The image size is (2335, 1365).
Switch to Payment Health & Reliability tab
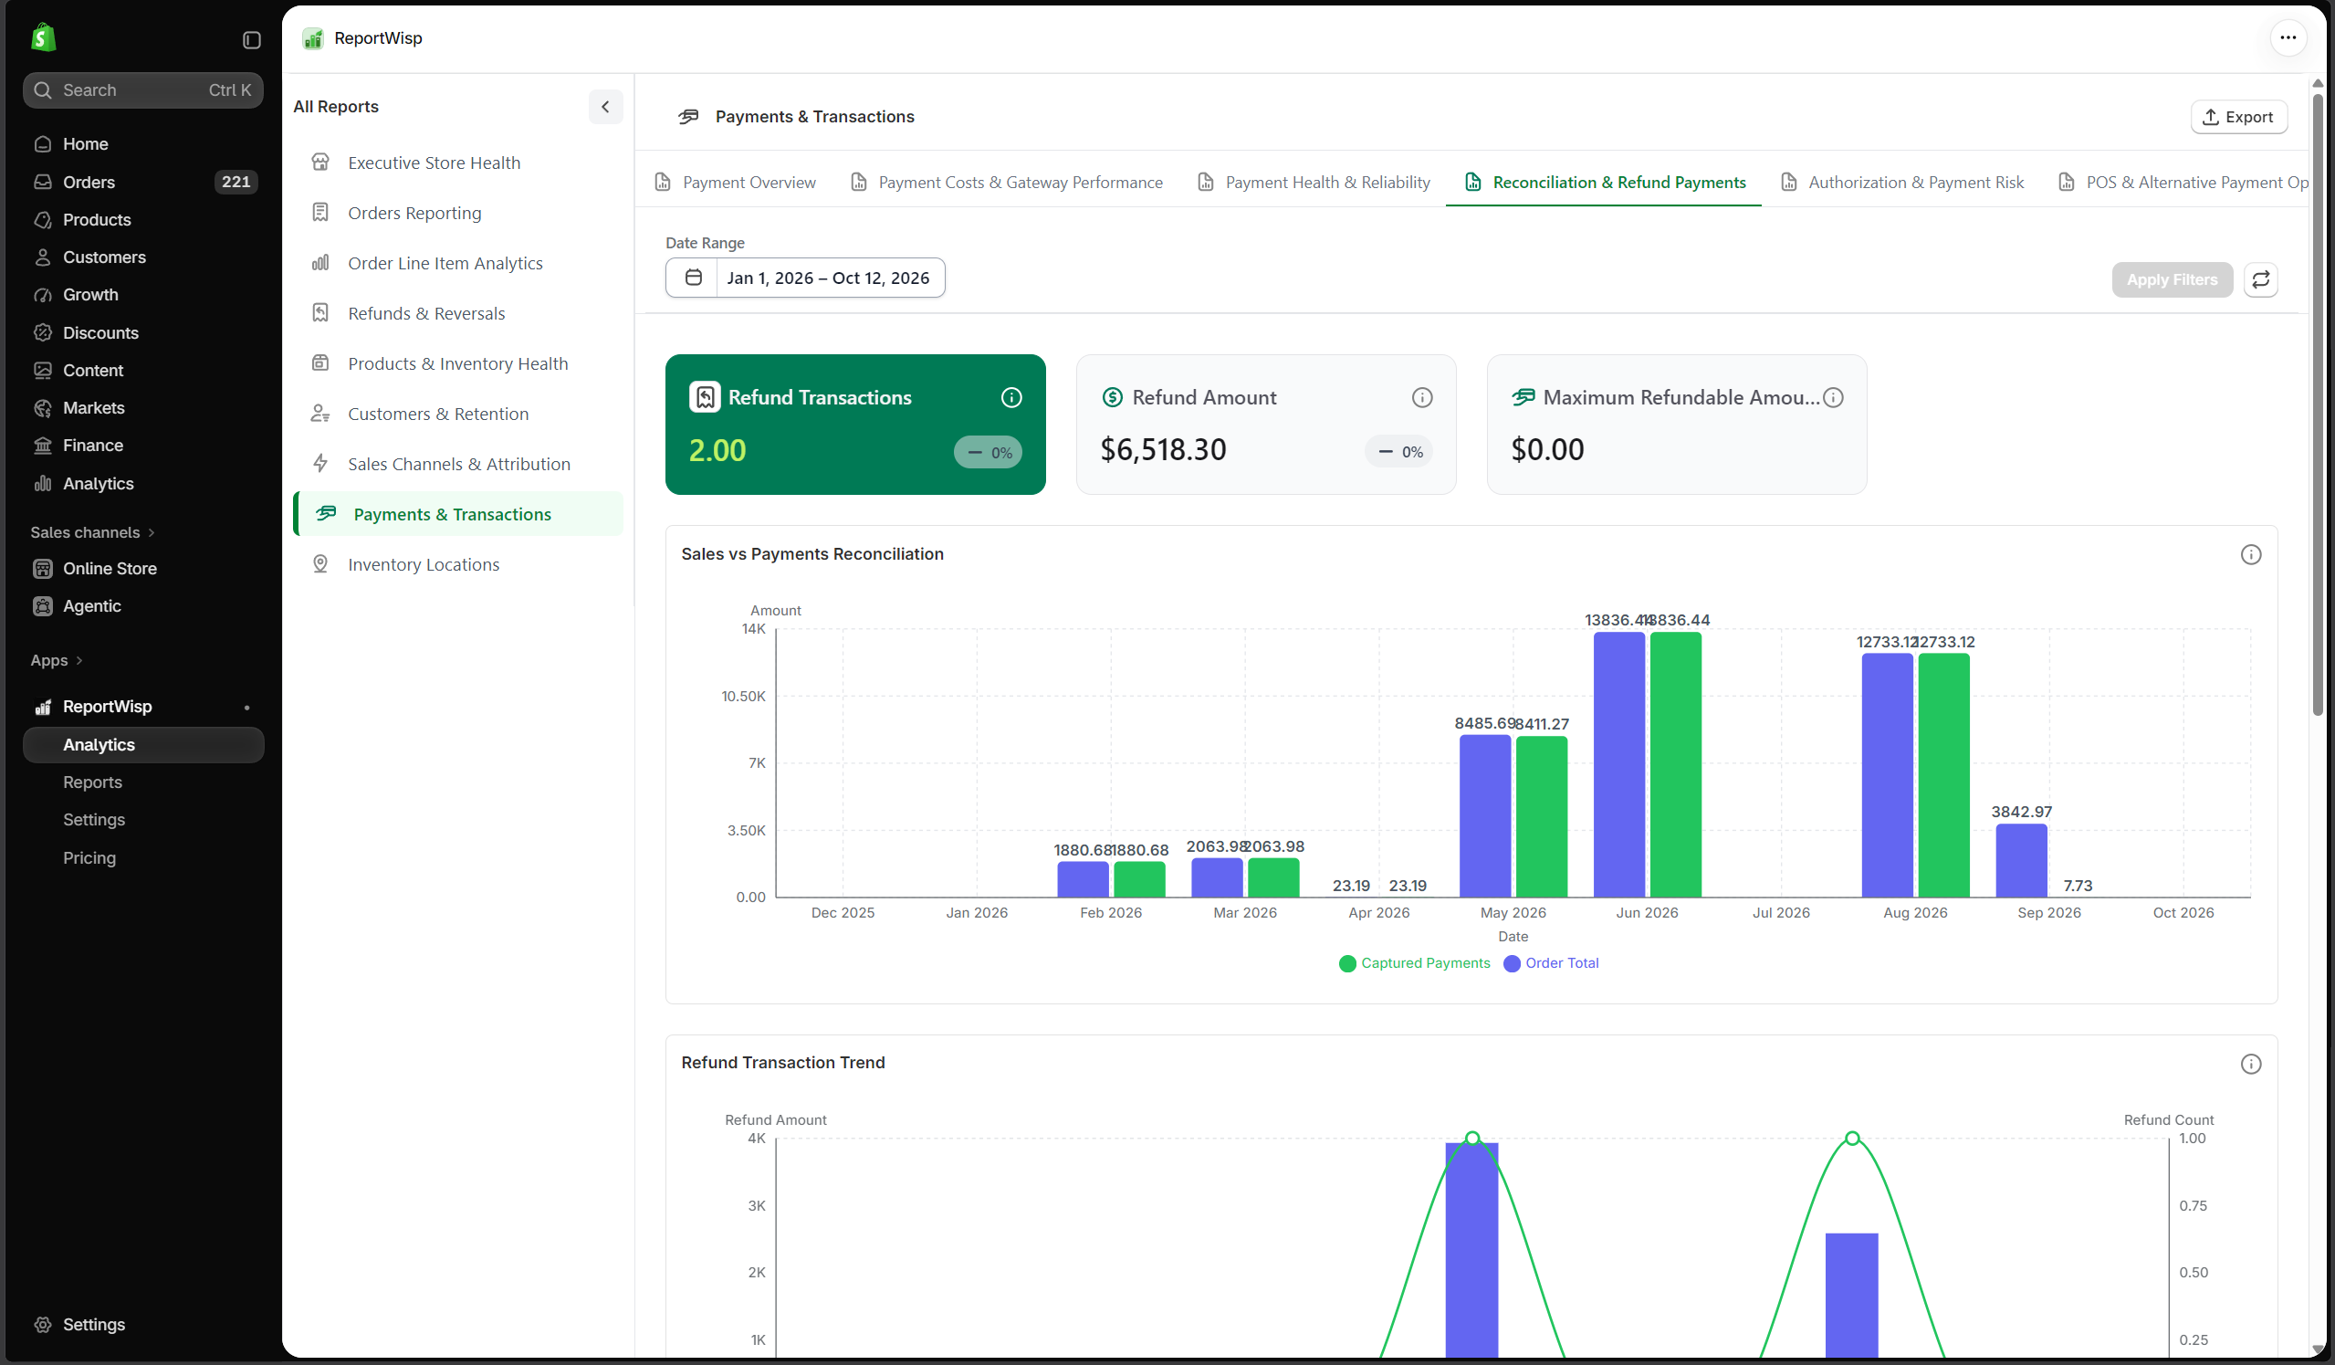click(x=1314, y=183)
